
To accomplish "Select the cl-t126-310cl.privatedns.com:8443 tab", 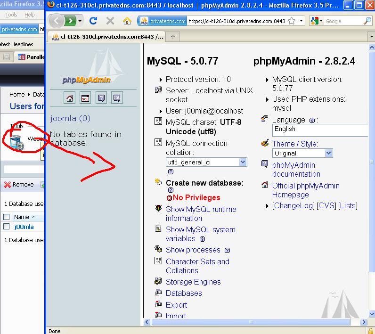I will (x=107, y=37).
